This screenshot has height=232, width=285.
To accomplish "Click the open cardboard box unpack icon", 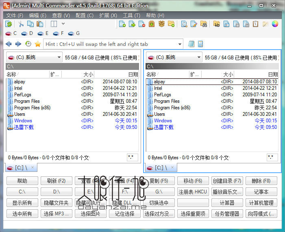I will (x=161, y=24).
